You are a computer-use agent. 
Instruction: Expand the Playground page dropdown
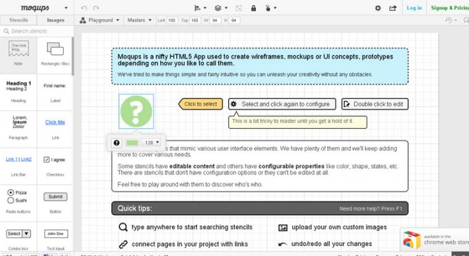point(100,20)
